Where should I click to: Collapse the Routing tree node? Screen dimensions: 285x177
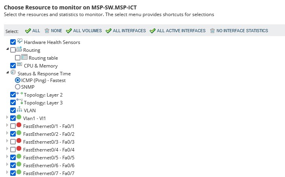[7, 49]
